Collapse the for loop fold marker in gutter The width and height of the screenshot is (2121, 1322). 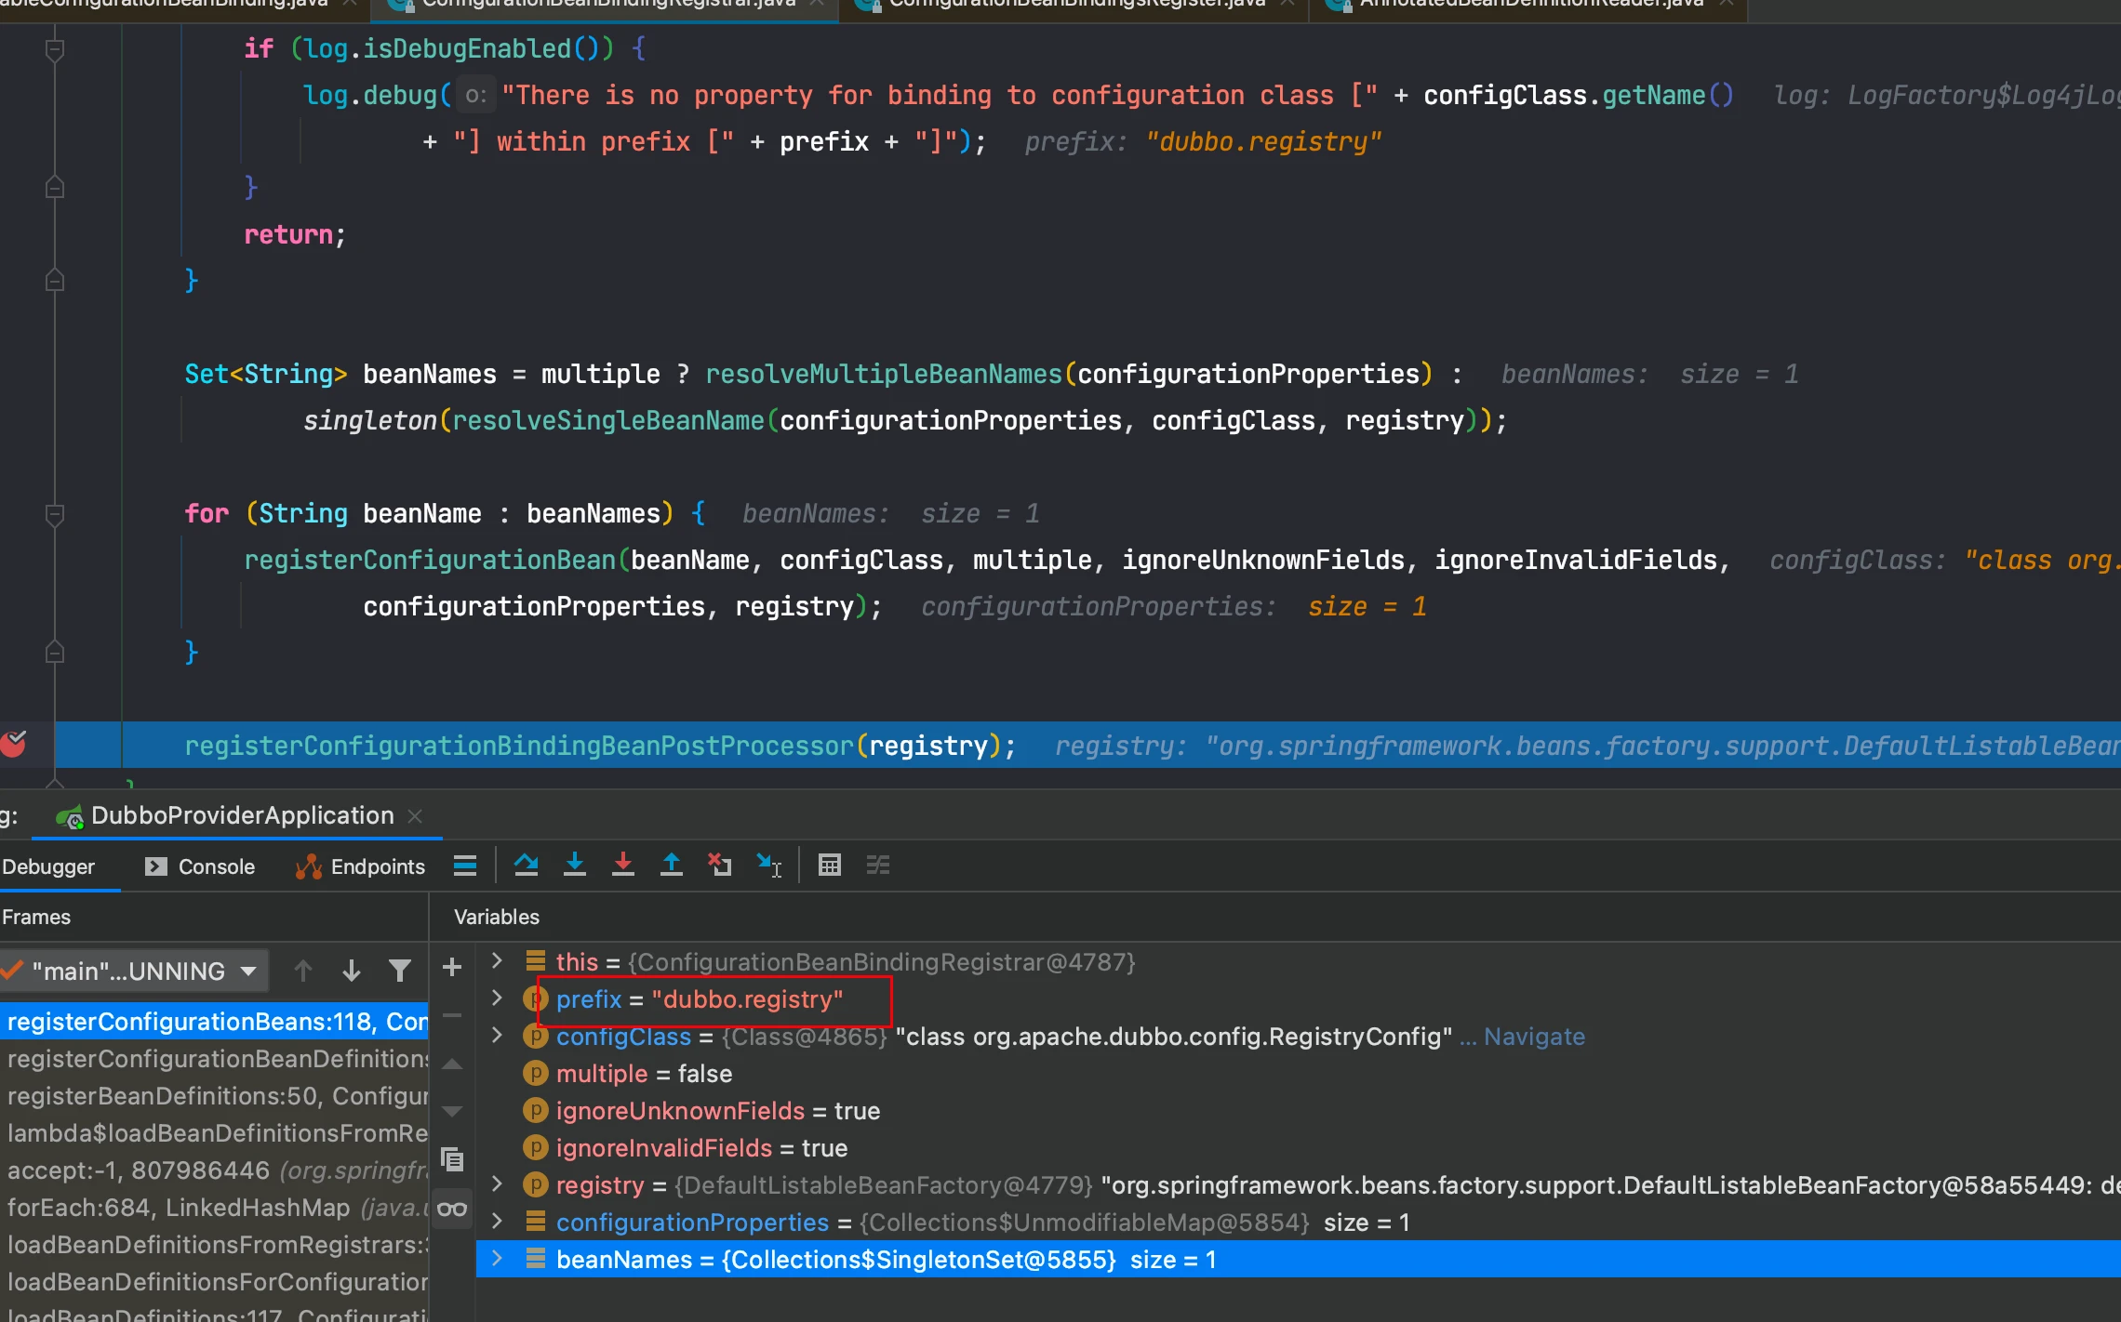pos(55,513)
